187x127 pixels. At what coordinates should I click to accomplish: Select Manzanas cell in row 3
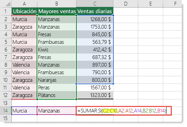point(57,27)
